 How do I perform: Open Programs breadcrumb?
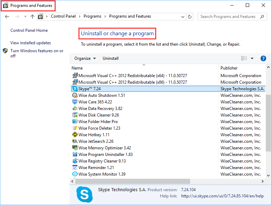[92, 16]
